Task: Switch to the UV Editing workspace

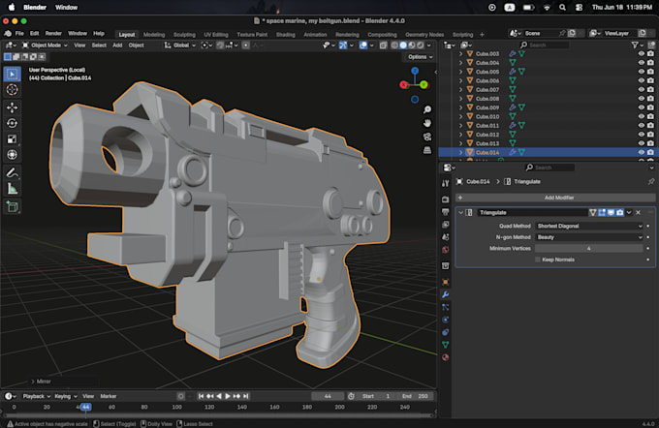Action: (216, 35)
